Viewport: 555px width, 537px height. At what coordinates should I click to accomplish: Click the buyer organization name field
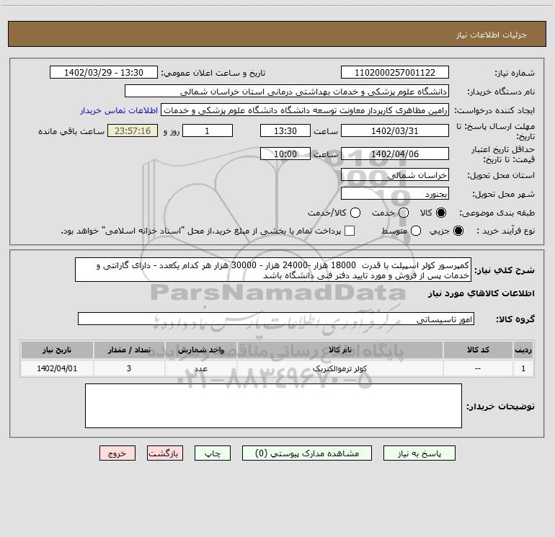(287, 92)
